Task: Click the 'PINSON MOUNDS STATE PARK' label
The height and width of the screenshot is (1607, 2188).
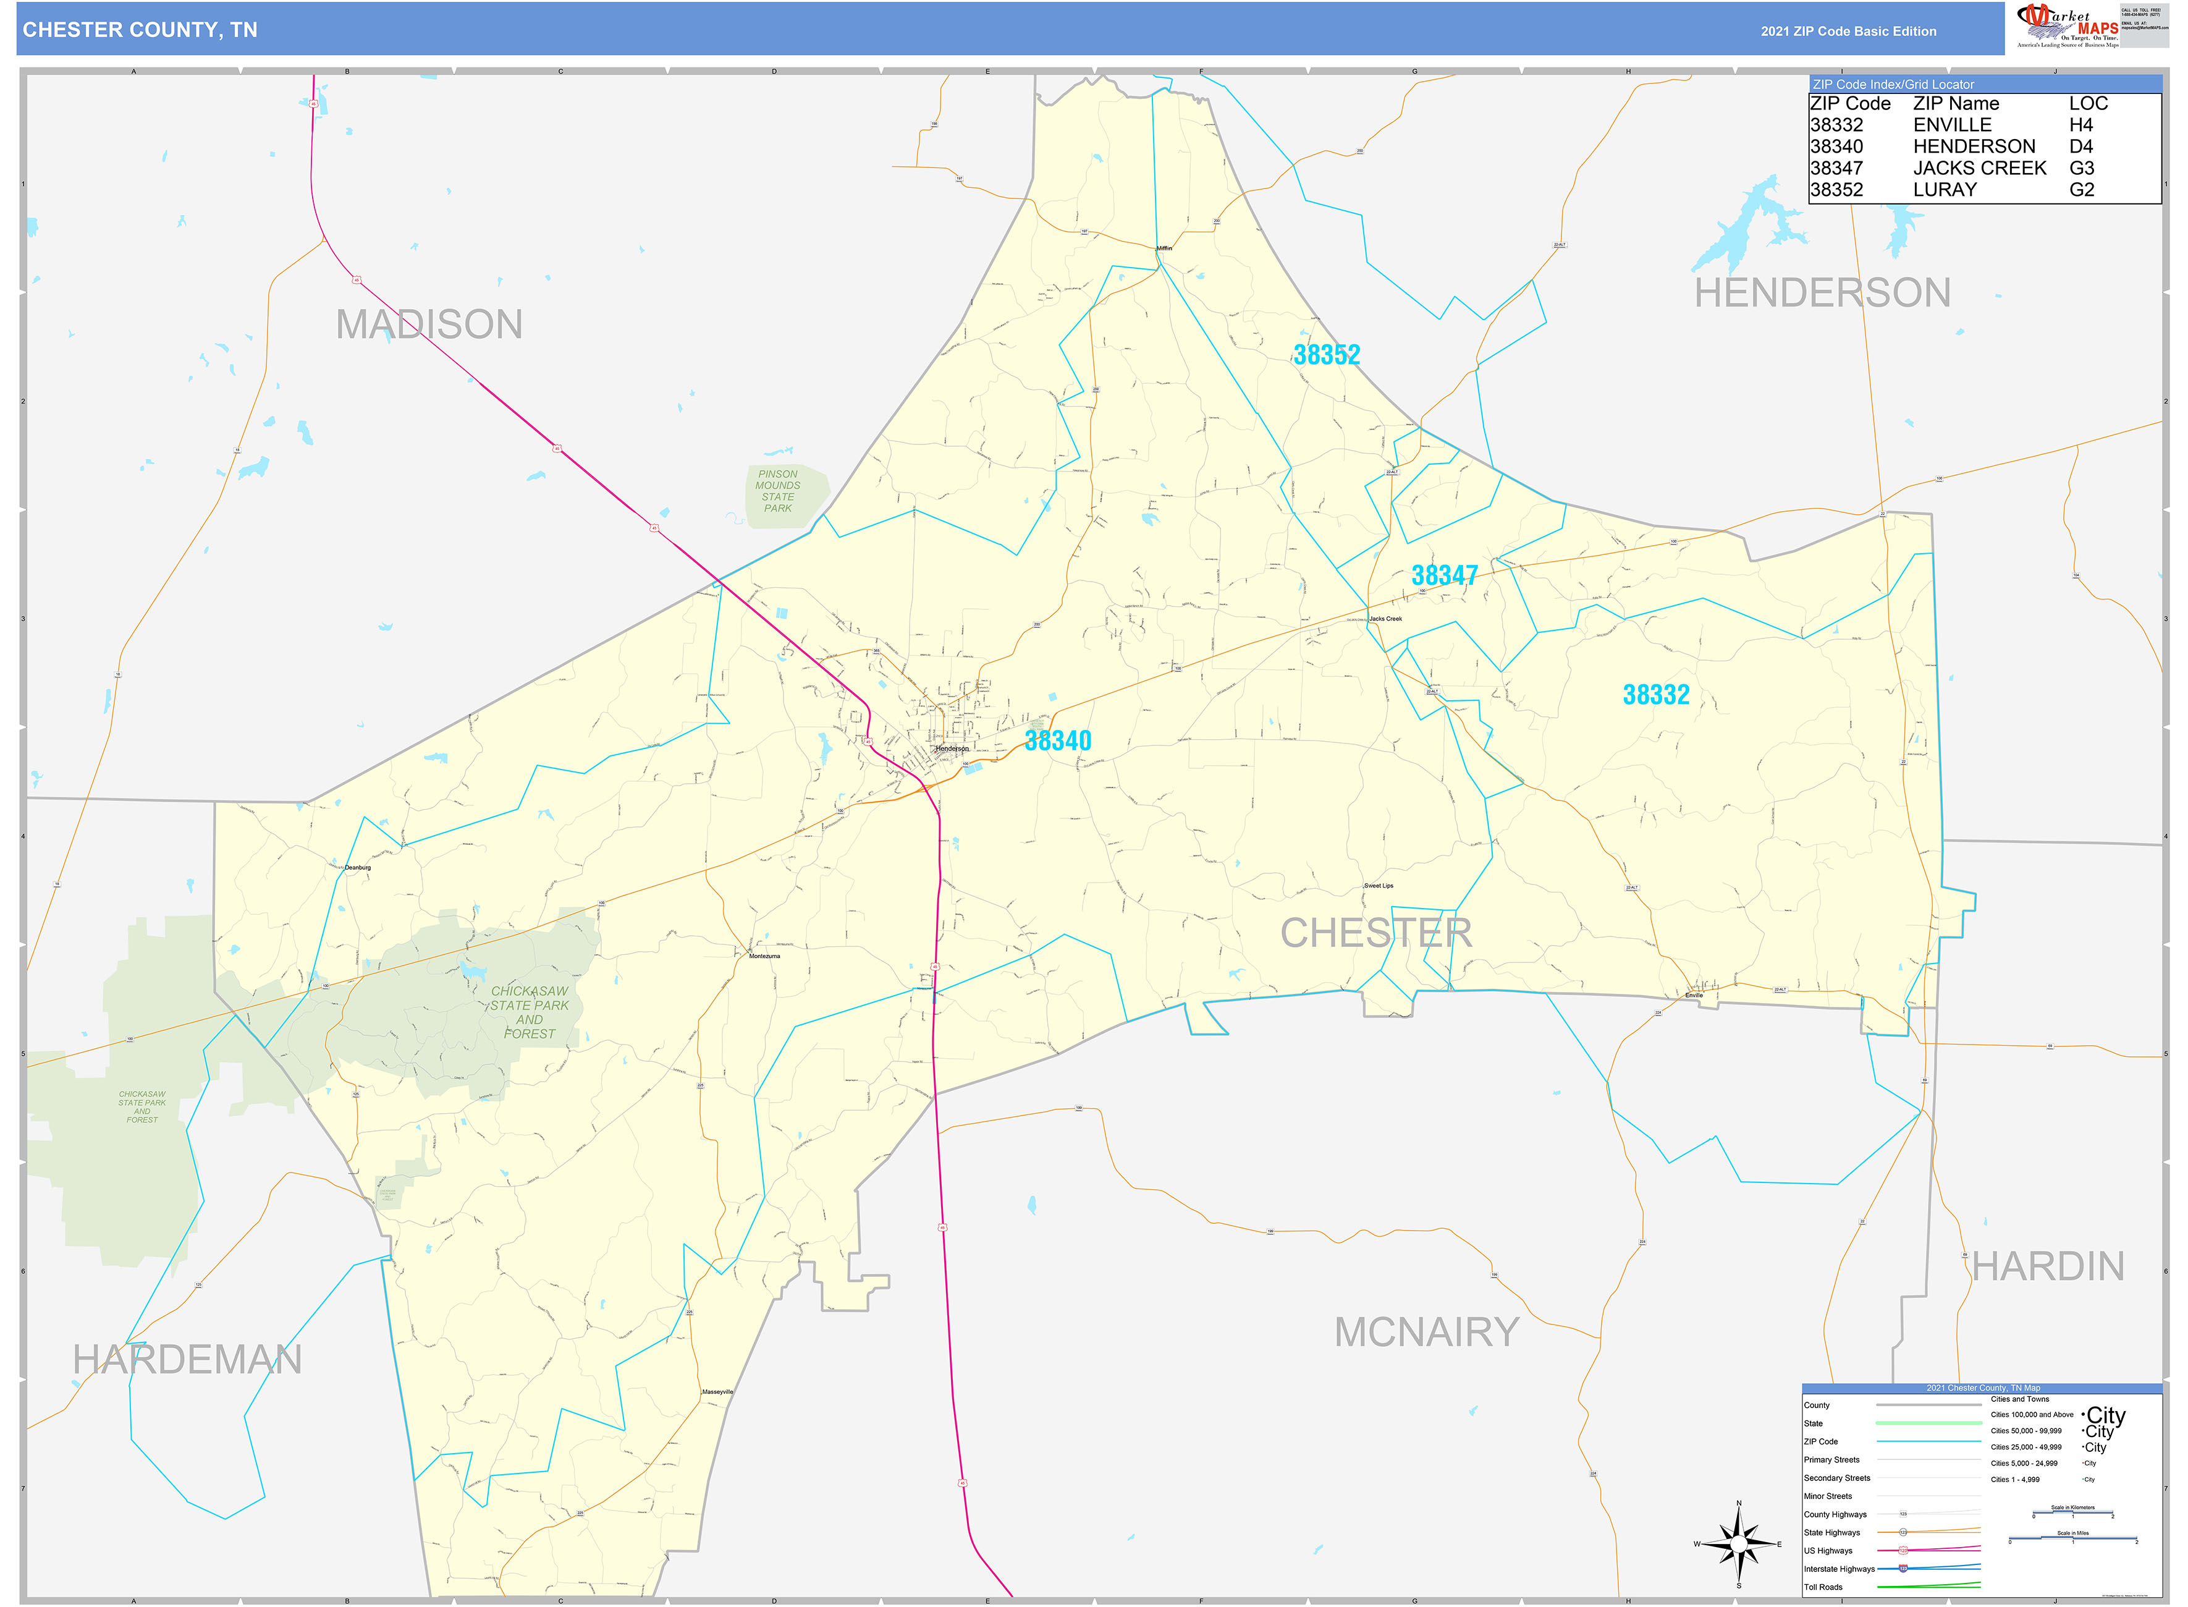Action: [777, 491]
